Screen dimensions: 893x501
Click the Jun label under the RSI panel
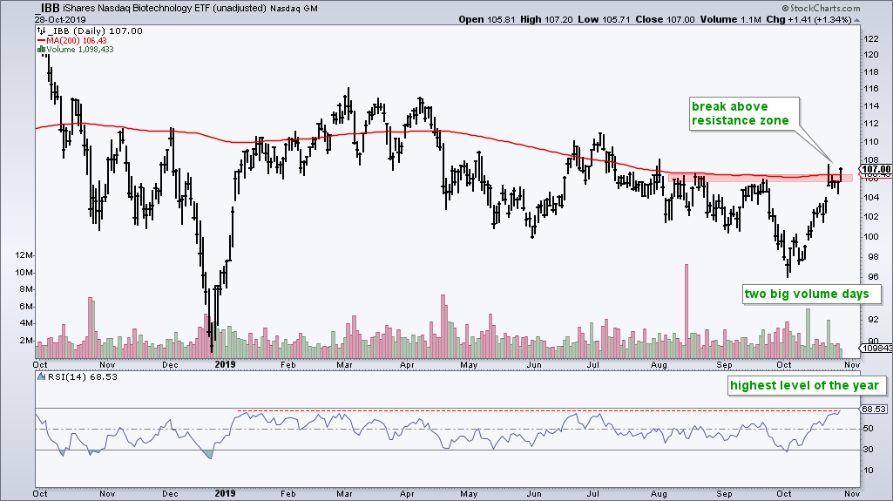pos(534,494)
